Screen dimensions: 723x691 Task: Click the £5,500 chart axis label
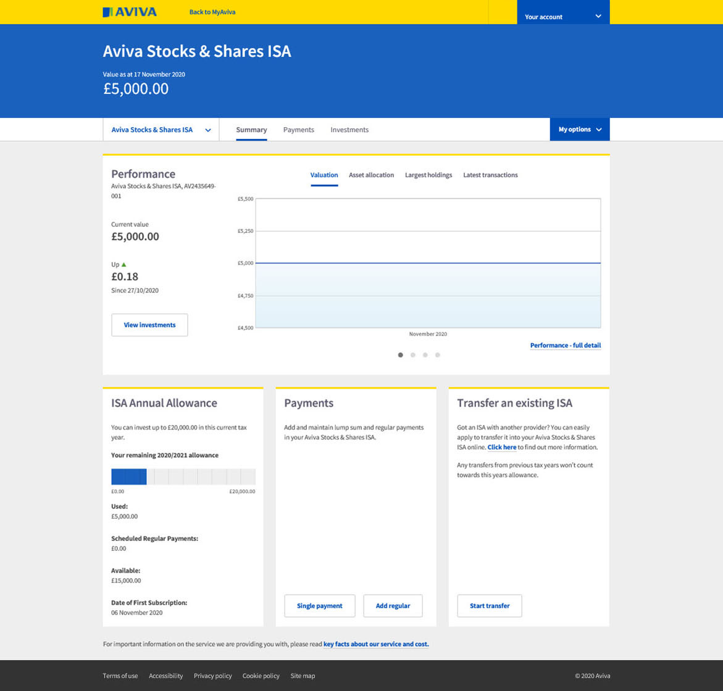tap(245, 199)
